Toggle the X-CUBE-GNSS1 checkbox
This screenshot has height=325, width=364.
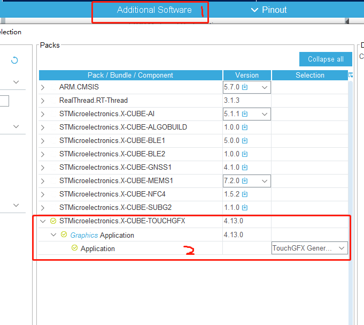[53, 168]
